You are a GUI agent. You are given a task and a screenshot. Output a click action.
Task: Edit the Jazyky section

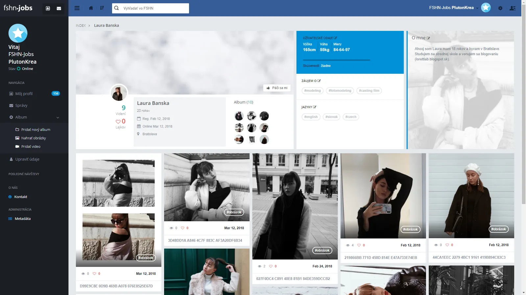315,107
